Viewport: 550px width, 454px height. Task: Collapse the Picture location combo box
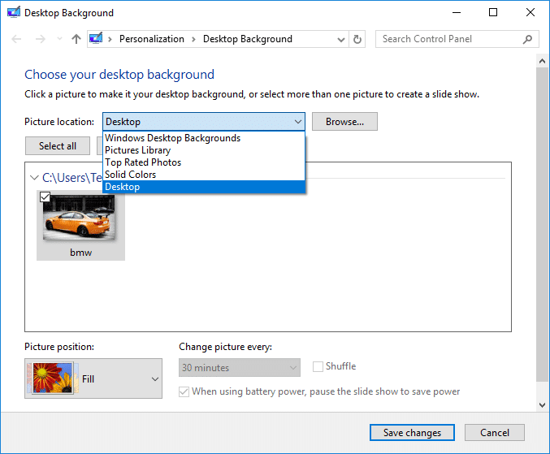pyautogui.click(x=204, y=122)
